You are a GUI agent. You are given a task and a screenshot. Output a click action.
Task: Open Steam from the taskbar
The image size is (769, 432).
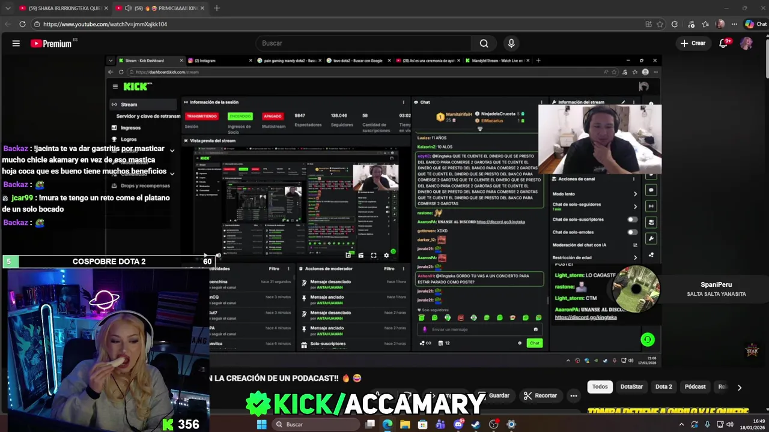pos(476,424)
